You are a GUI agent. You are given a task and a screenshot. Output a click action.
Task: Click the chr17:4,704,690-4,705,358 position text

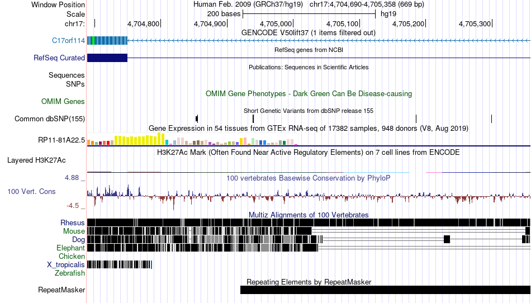367,4
